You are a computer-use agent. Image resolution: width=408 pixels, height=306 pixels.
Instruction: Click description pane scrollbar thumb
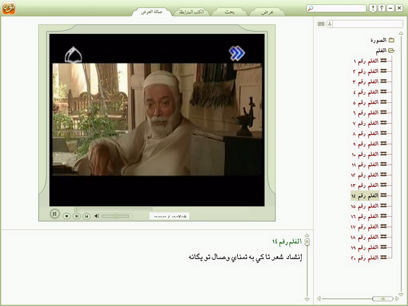point(307,242)
